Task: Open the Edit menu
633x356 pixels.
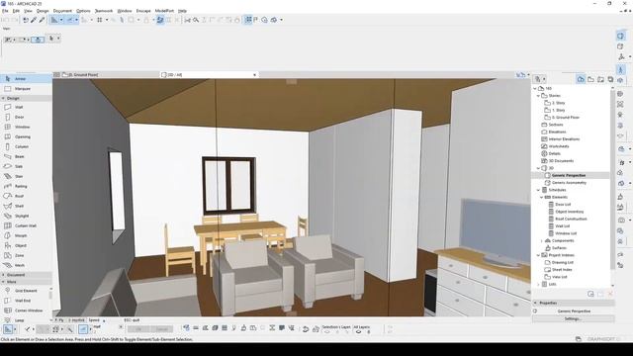Action: [16, 11]
